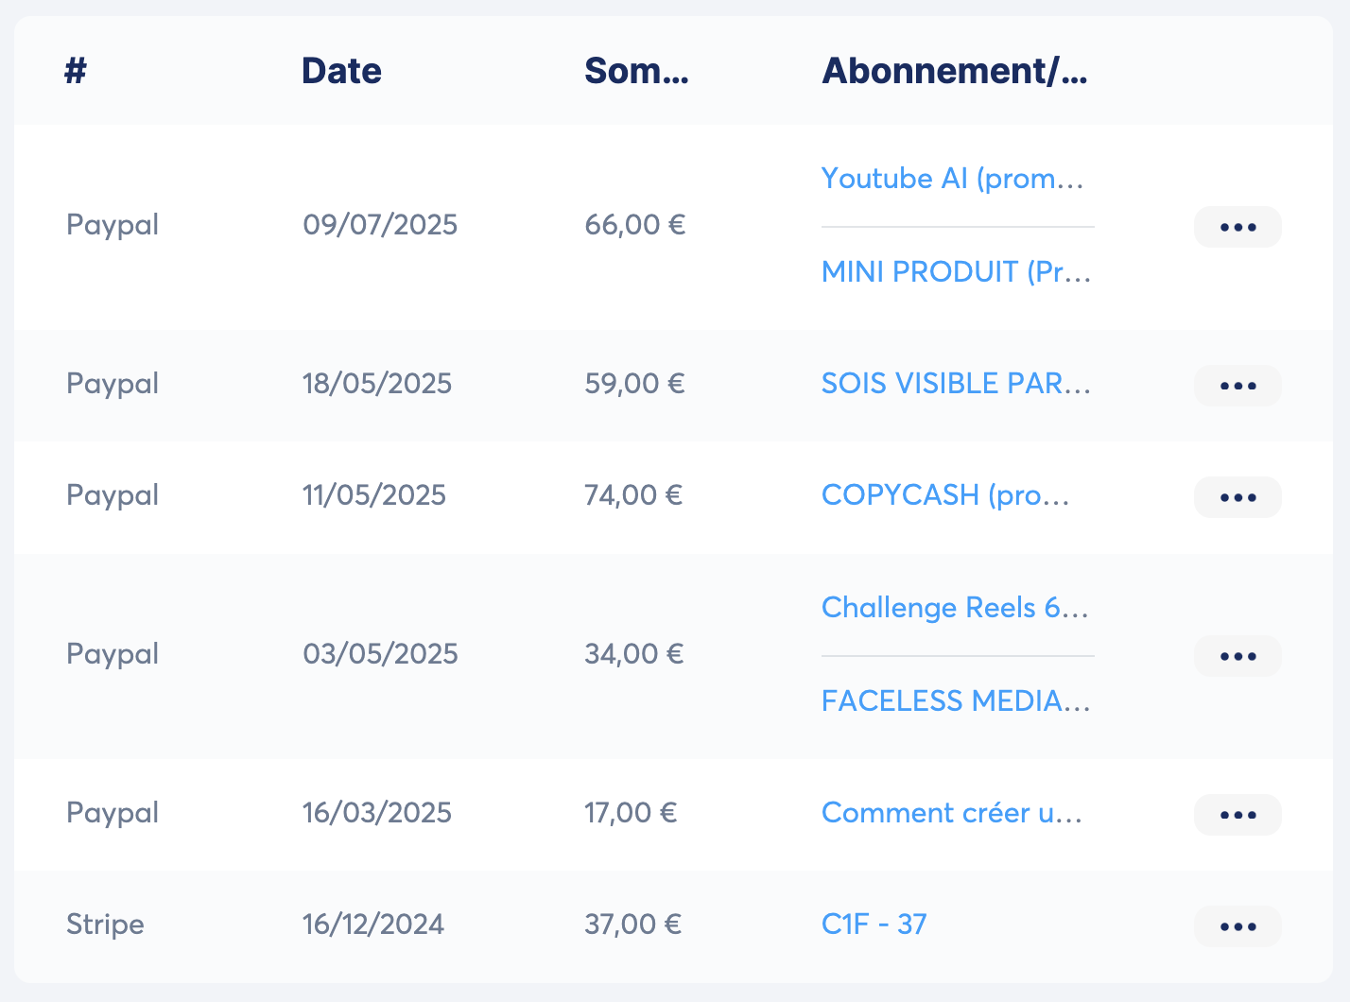Open more options for 03/05/2025 payment

(x=1237, y=656)
